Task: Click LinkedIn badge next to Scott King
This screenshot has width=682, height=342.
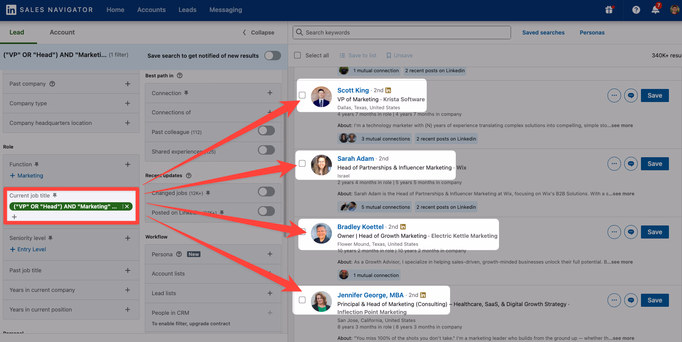Action: (388, 90)
